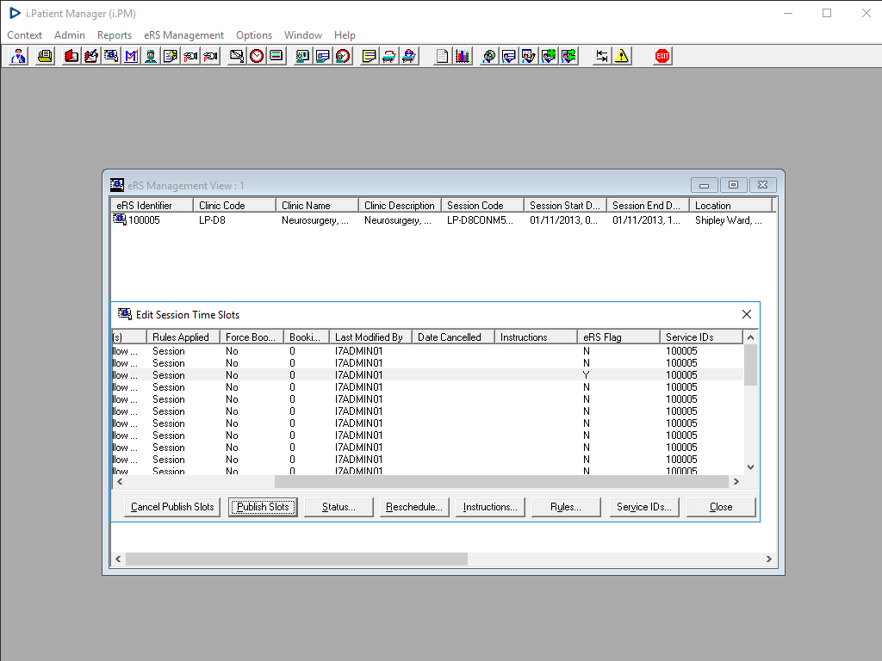Click the Shipley Ward location cell
This screenshot has height=661, width=882.
pyautogui.click(x=729, y=220)
